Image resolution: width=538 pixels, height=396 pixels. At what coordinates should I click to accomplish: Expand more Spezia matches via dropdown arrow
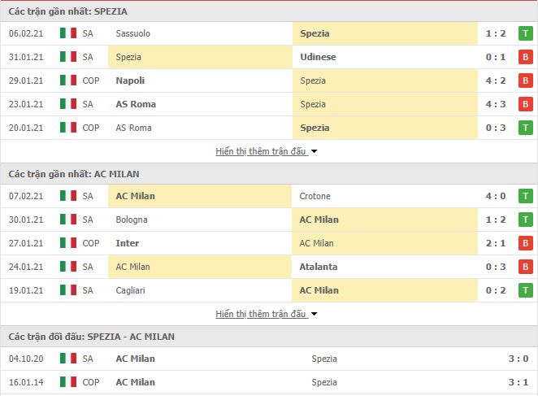click(x=314, y=151)
